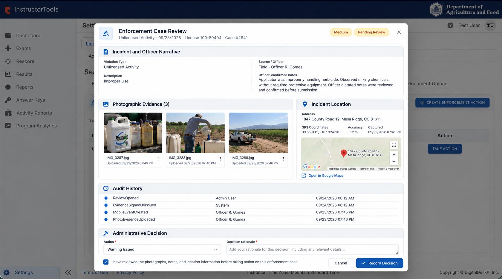The height and width of the screenshot is (279, 502).
Task: Click the Dashboard grid icon
Action: [x=8, y=35]
